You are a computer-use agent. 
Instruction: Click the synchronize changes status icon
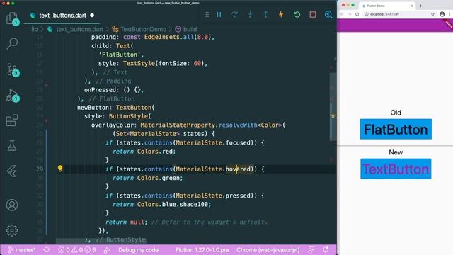[x=47, y=250]
